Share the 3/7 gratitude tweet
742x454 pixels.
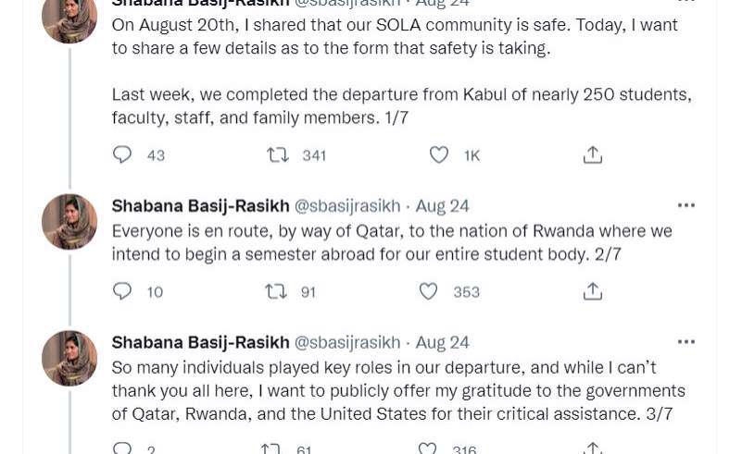click(593, 449)
